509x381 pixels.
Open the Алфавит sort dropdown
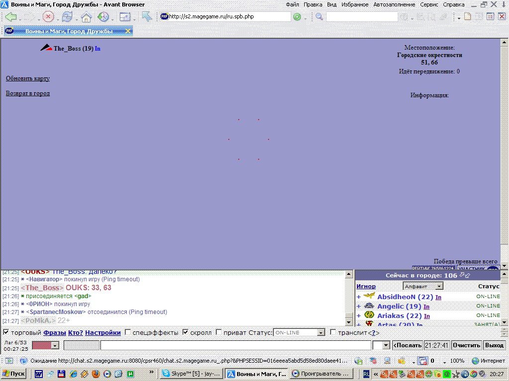tap(423, 286)
